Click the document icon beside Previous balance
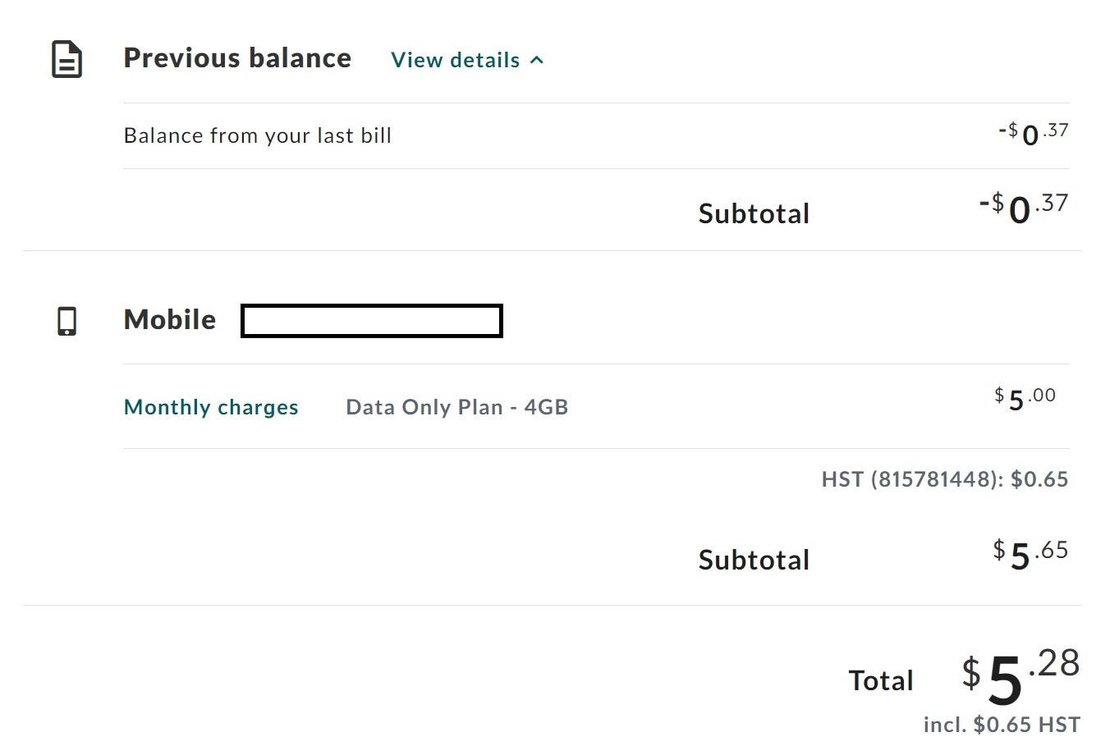 [66, 58]
